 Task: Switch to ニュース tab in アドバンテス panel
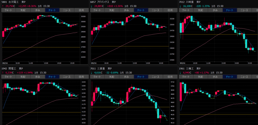(x=155, y=10)
